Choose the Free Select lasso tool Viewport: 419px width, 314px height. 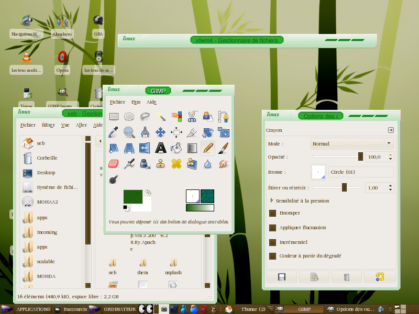[x=145, y=117]
